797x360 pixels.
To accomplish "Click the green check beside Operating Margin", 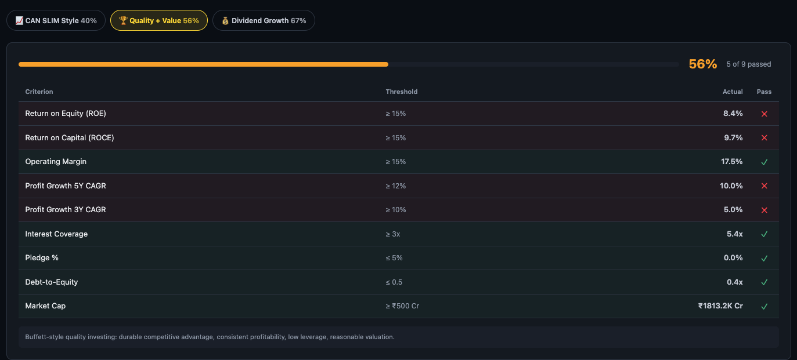I will pos(764,162).
